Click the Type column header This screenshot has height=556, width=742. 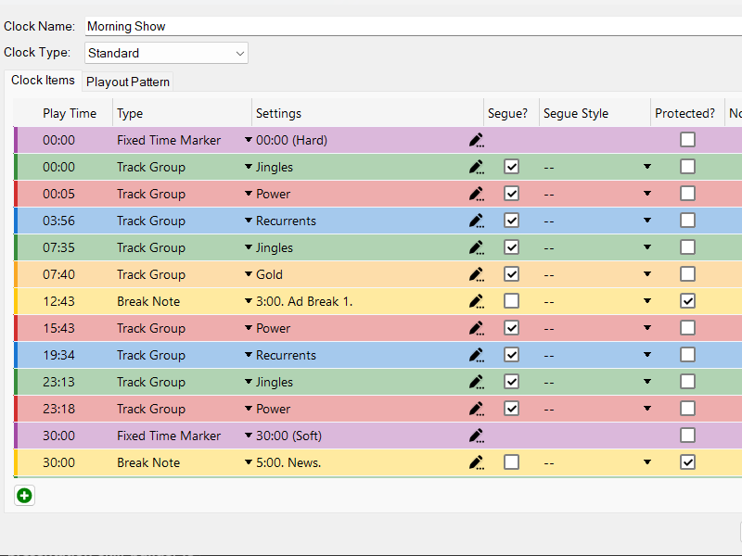point(182,113)
